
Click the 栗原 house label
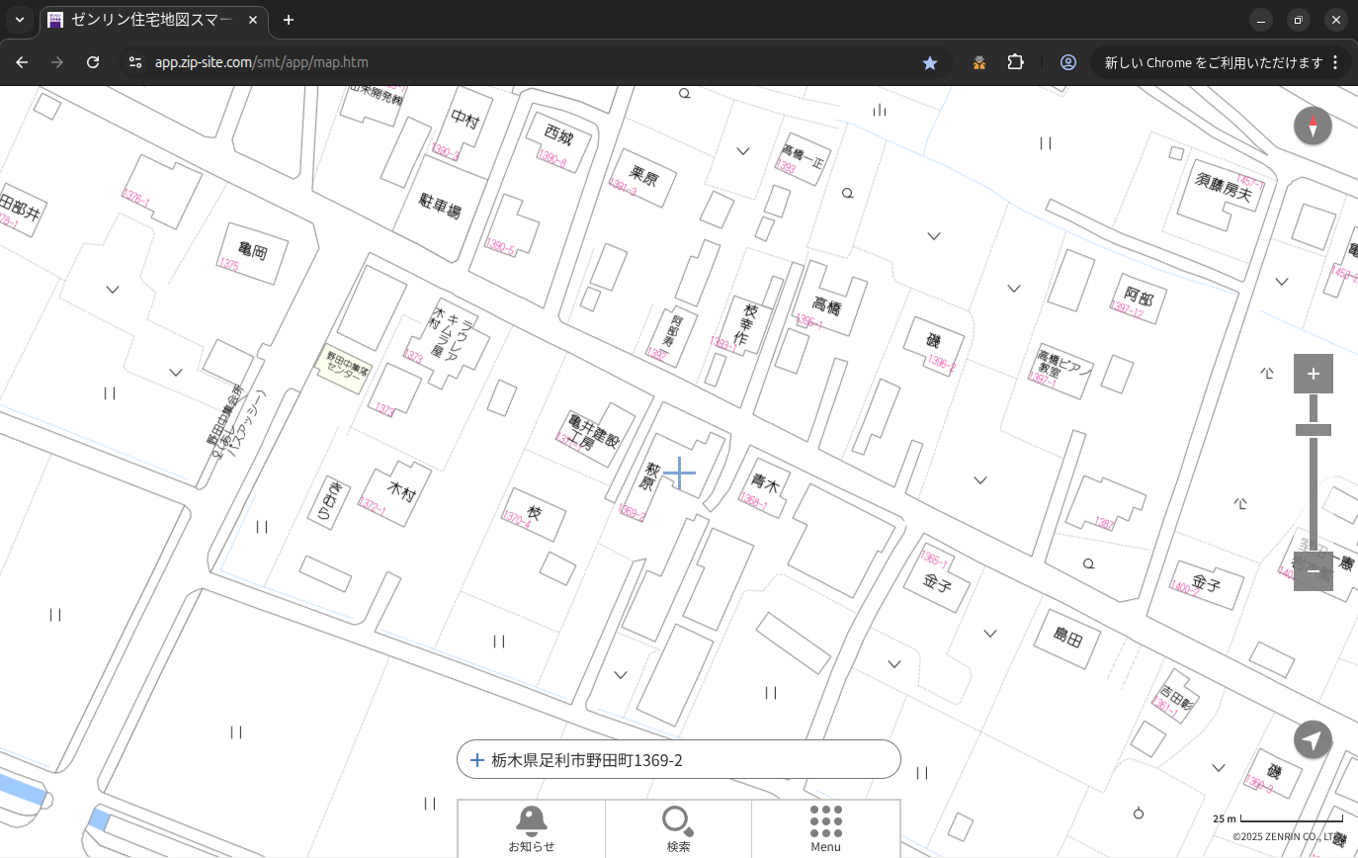pos(644,178)
